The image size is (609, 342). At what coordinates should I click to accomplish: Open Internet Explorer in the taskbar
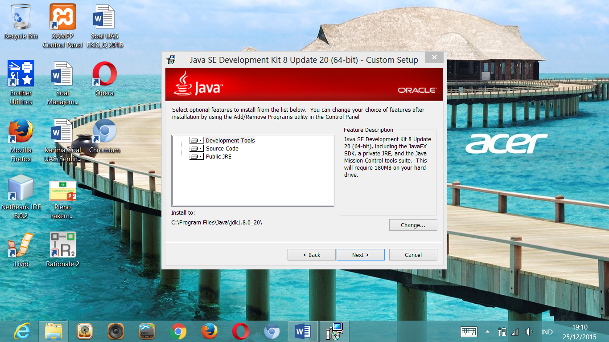tap(22, 331)
